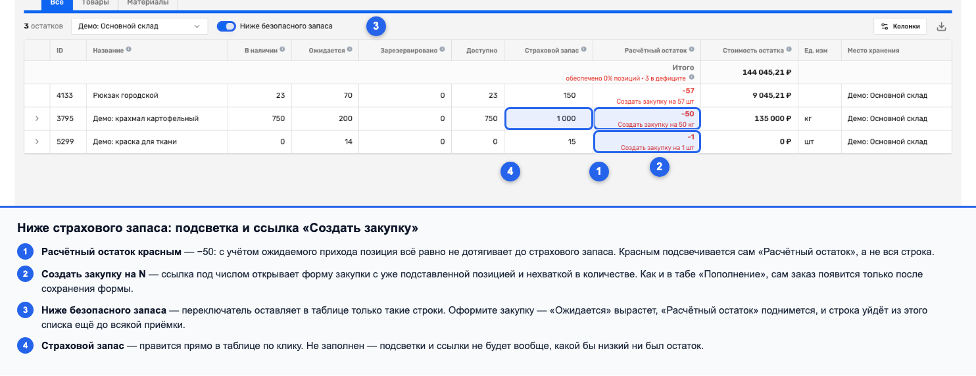Click cost value 9 045,21 ₽
This screenshot has height=376, width=976.
771,96
